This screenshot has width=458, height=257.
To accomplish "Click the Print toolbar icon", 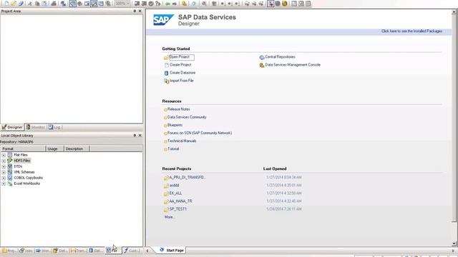I will (54, 4).
